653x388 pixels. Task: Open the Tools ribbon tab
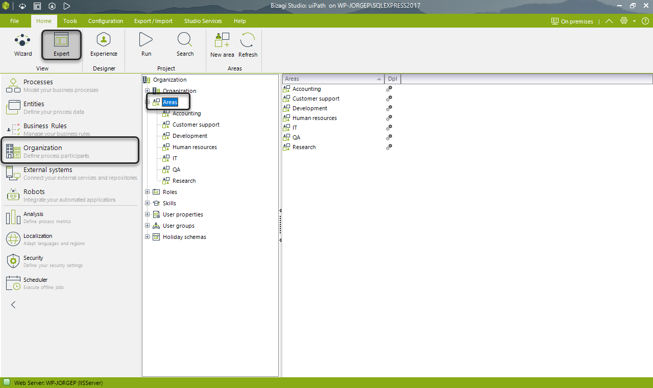70,21
